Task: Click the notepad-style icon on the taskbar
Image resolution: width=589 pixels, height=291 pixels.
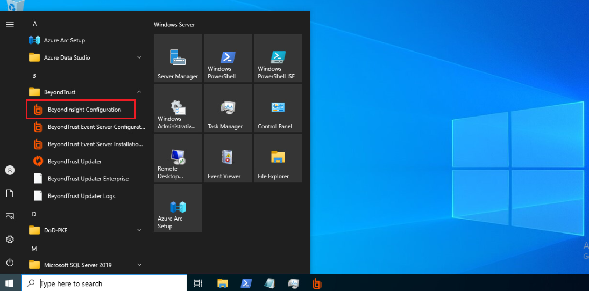Action: pos(269,283)
